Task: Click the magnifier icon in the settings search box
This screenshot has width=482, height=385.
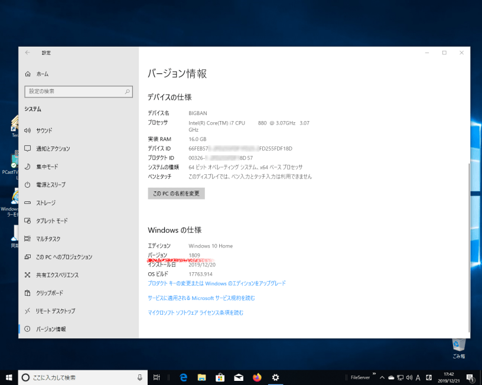Action: tap(127, 92)
